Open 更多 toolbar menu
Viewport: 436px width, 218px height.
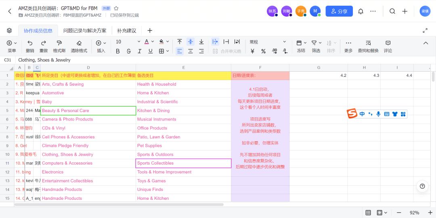coord(348,46)
